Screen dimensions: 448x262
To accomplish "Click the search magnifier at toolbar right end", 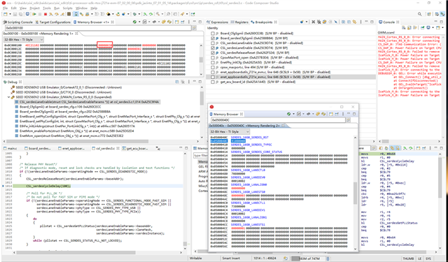I will click(x=420, y=14).
